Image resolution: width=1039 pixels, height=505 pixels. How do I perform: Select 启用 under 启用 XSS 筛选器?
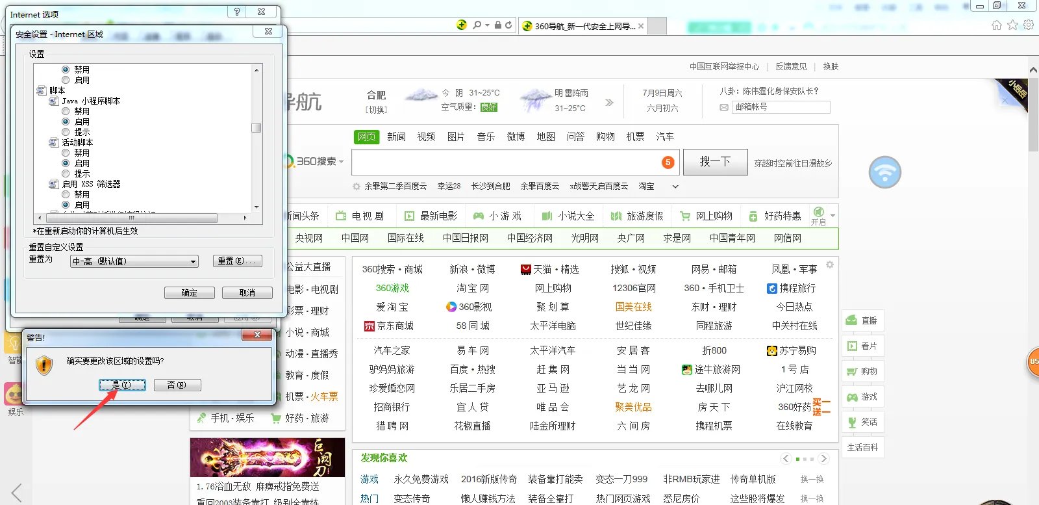coord(66,205)
